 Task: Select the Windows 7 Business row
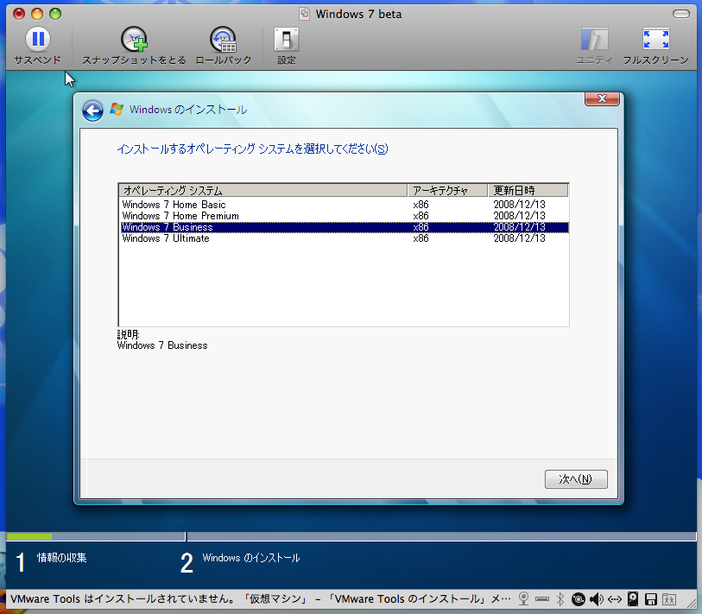tap(344, 227)
